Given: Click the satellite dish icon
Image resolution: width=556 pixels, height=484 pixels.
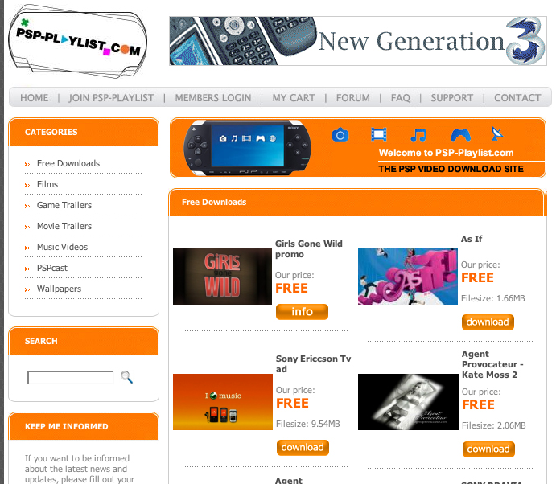Looking at the screenshot, I should (497, 134).
